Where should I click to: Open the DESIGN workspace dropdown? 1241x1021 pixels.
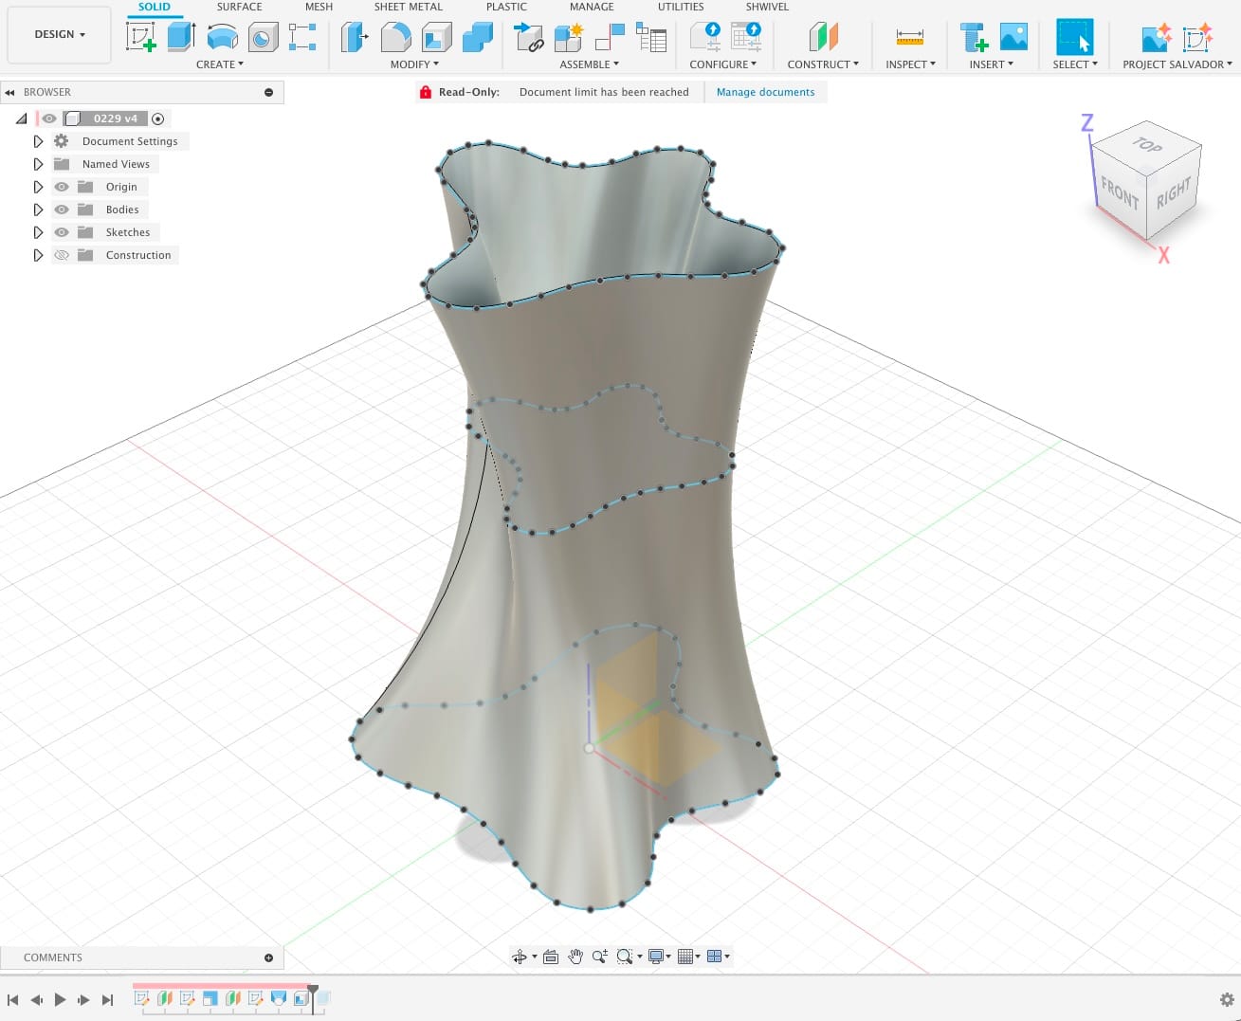pyautogui.click(x=60, y=34)
